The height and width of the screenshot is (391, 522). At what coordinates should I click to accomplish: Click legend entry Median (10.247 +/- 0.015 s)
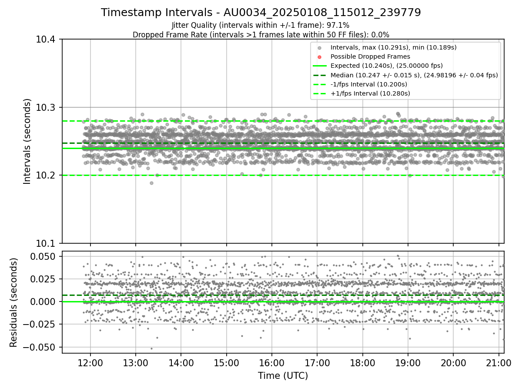[x=414, y=75]
